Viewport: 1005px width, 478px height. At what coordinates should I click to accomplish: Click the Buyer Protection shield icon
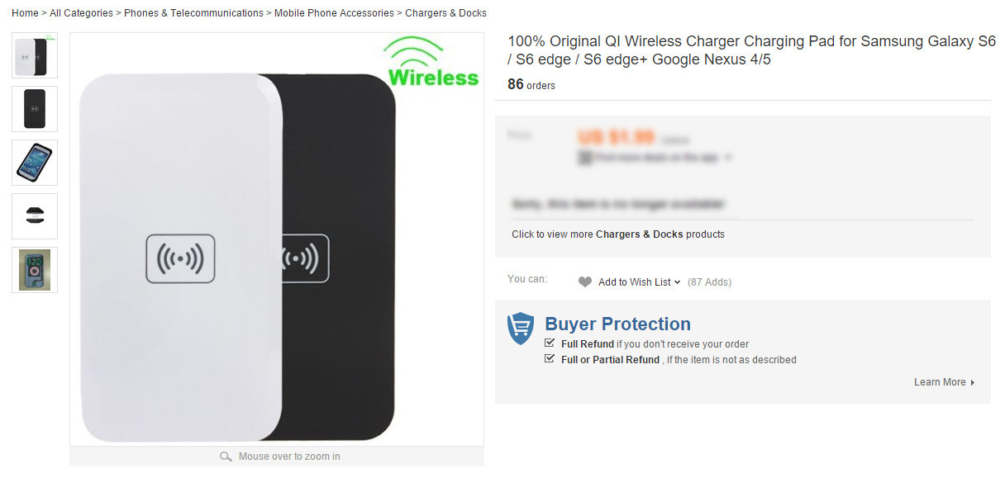point(521,329)
